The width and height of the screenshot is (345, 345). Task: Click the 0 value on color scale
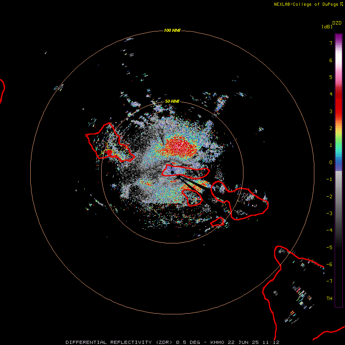pos(331,163)
